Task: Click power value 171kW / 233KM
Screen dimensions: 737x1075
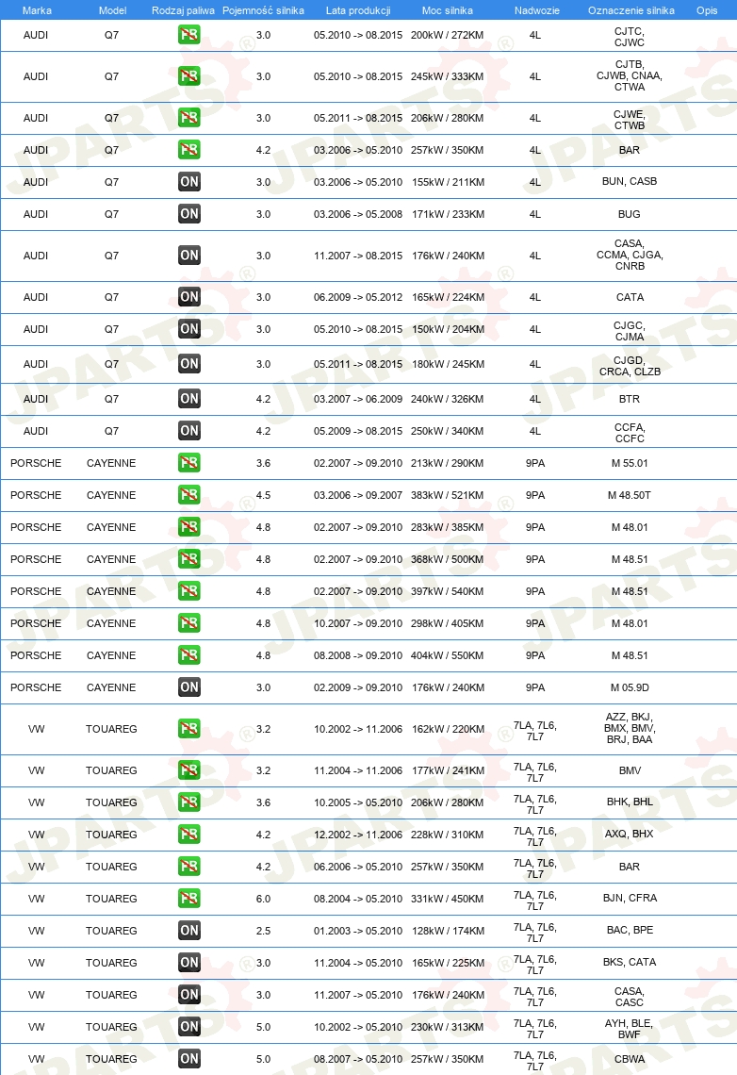Action: [448, 214]
